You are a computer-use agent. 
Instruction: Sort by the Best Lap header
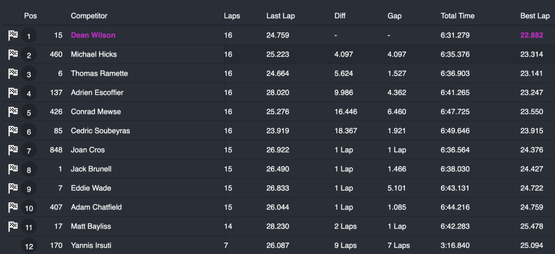click(x=535, y=16)
